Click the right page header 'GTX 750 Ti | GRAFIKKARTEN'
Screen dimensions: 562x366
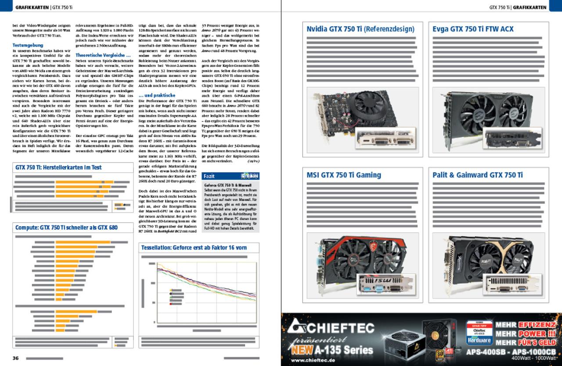click(518, 7)
